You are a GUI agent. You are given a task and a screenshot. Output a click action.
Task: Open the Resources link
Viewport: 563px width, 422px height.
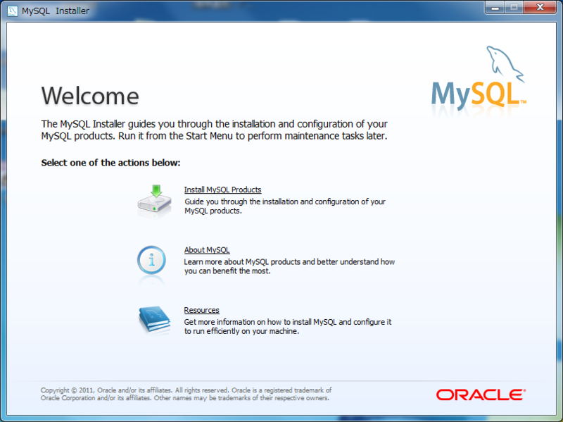[201, 310]
